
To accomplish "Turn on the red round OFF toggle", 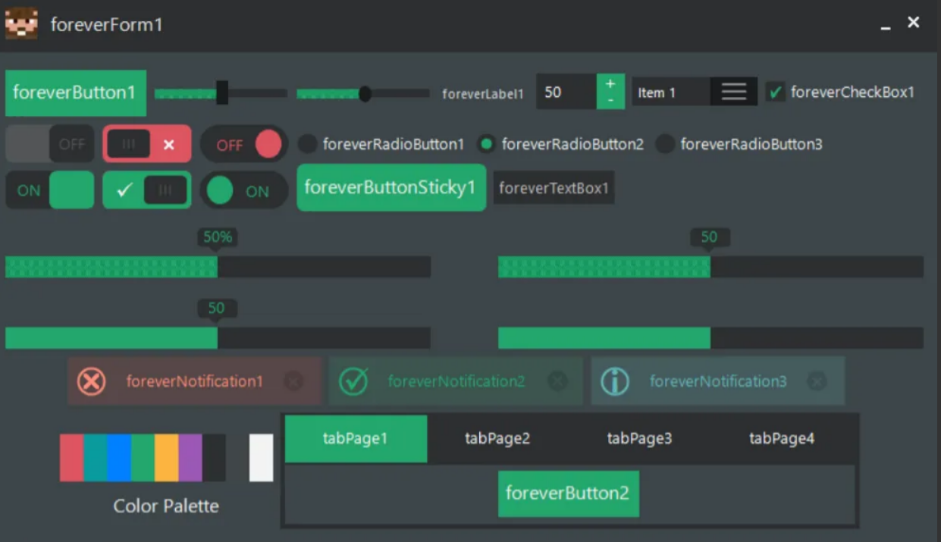I will 244,144.
